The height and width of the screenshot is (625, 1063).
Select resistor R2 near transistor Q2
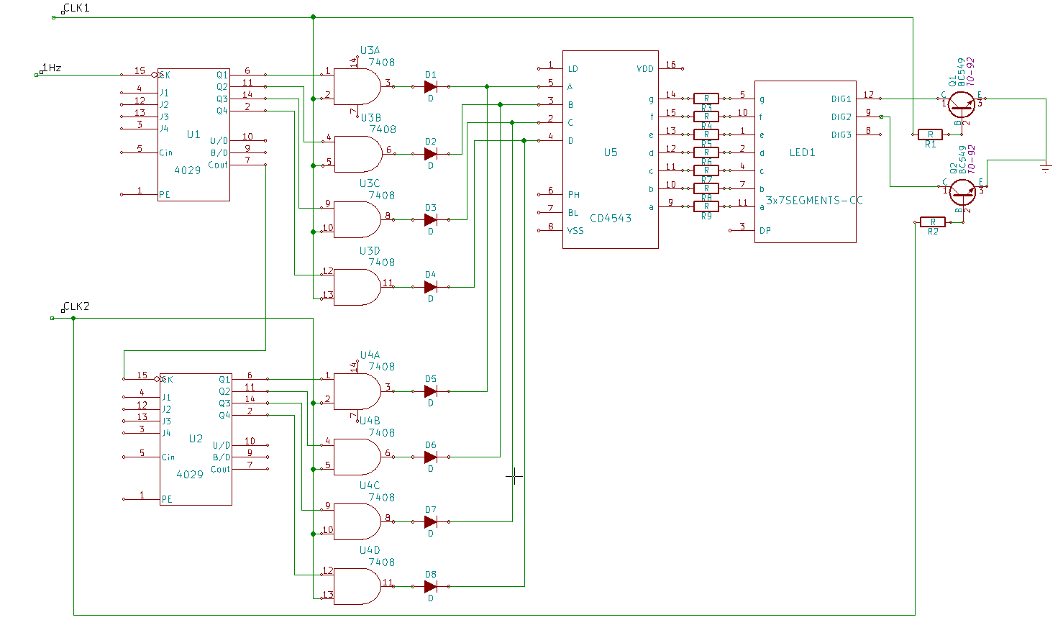[x=933, y=222]
